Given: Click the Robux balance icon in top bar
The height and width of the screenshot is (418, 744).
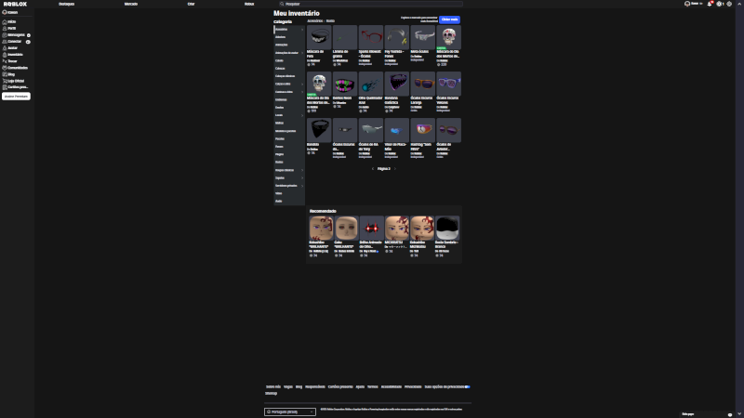Looking at the screenshot, I should 719,4.
